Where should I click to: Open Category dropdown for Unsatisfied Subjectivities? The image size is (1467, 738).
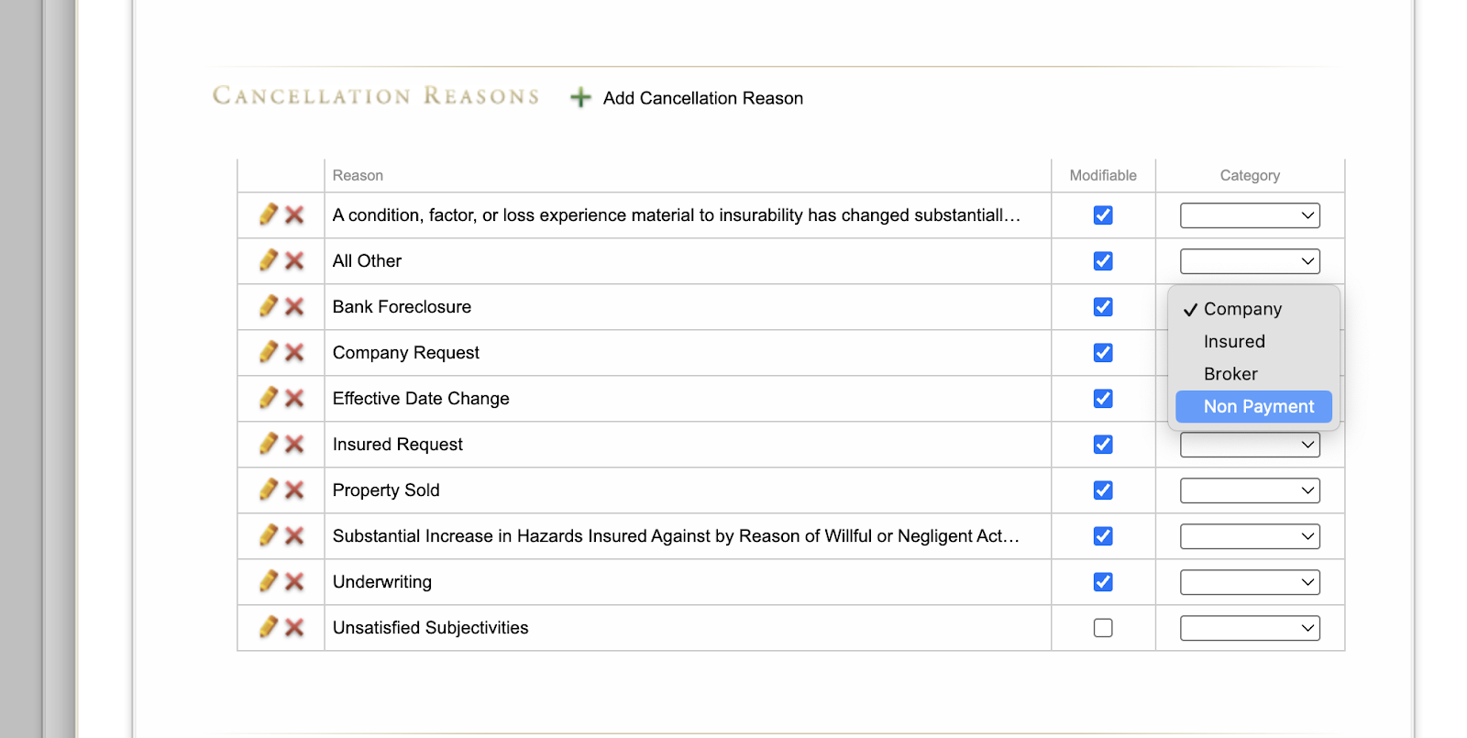(1250, 628)
